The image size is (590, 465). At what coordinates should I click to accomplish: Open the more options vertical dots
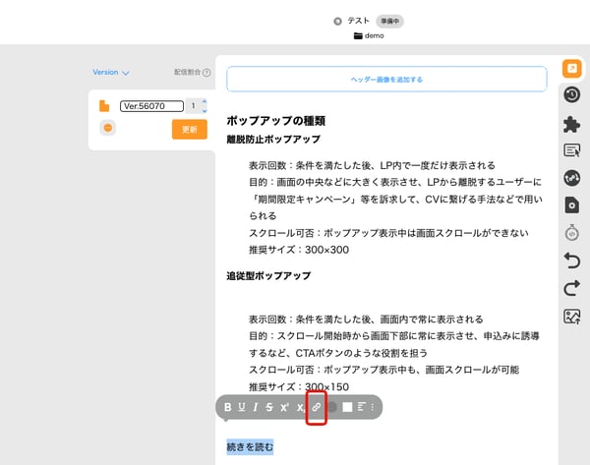(373, 407)
